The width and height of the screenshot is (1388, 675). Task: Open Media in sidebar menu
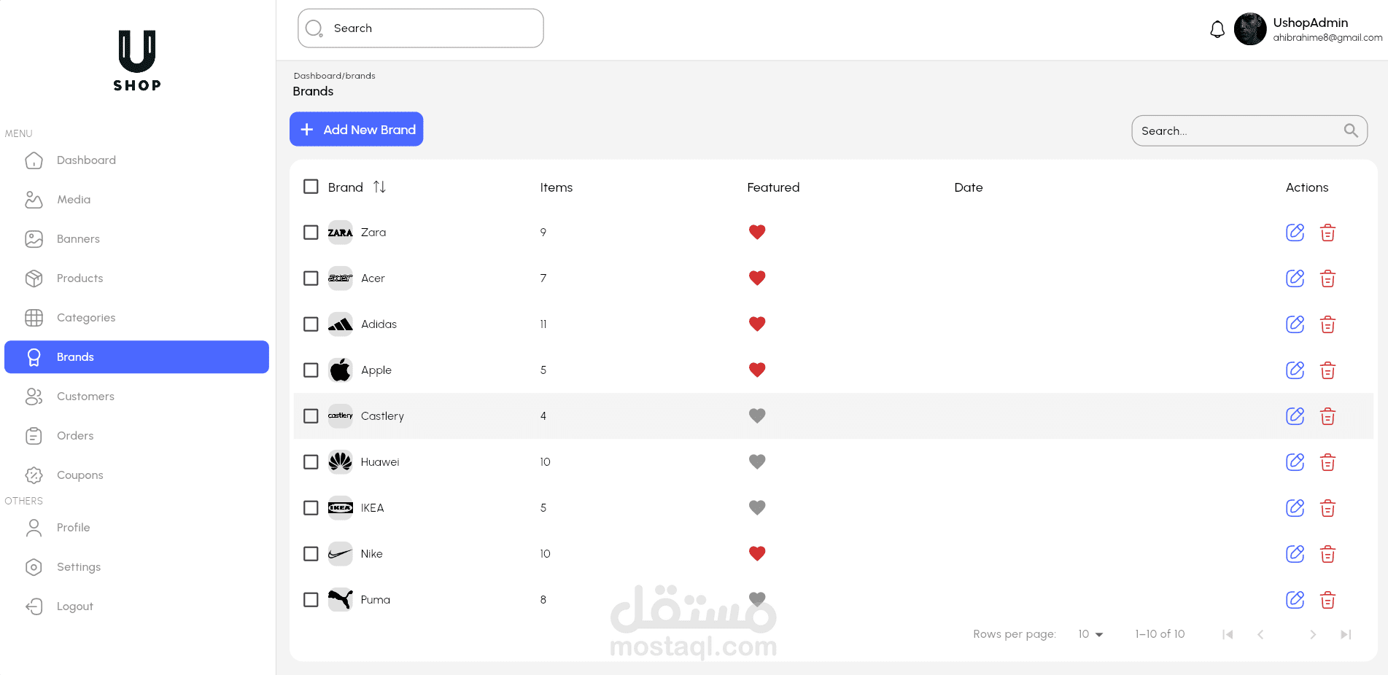pos(136,200)
